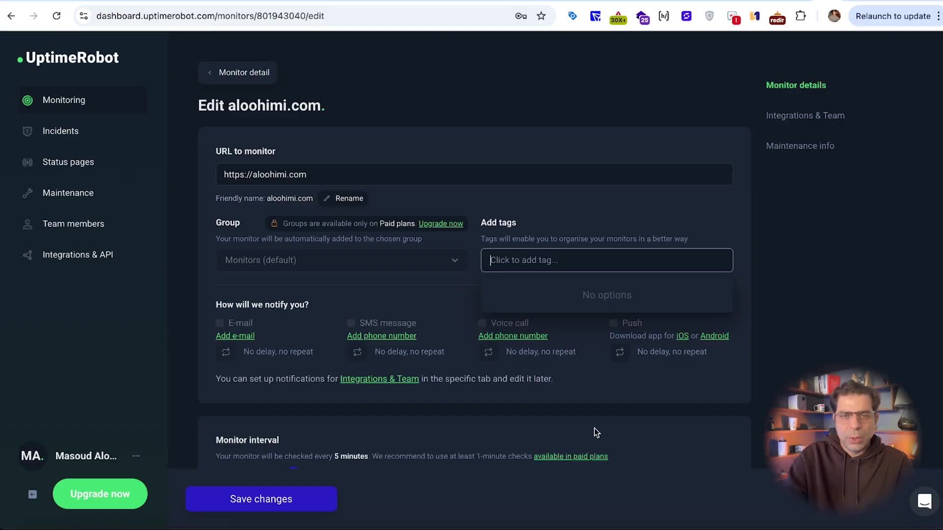Click Relaunch to update button
This screenshot has width=943, height=530.
pos(893,16)
